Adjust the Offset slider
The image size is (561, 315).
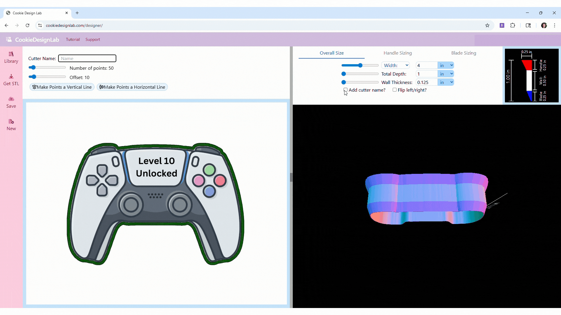click(47, 77)
